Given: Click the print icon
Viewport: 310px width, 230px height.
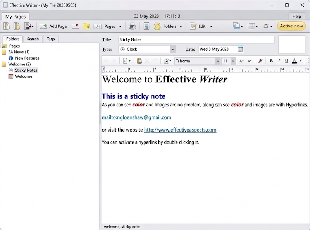Looking at the screenshot, I should click(x=133, y=26).
